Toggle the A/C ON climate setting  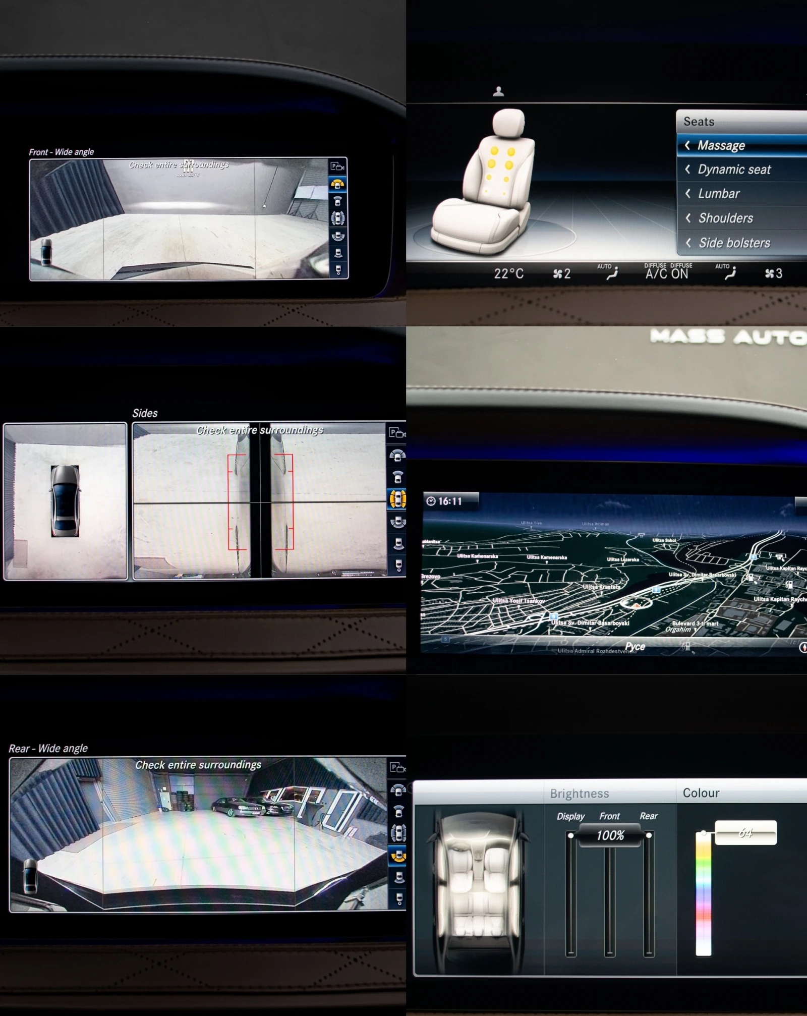667,273
